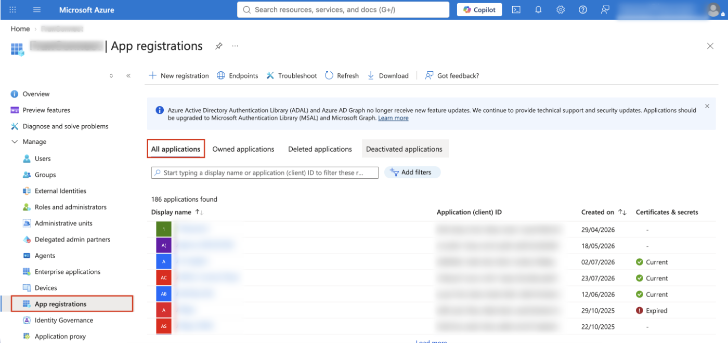This screenshot has width=728, height=344.
Task: Open Delegated admin partners
Action: pos(72,240)
